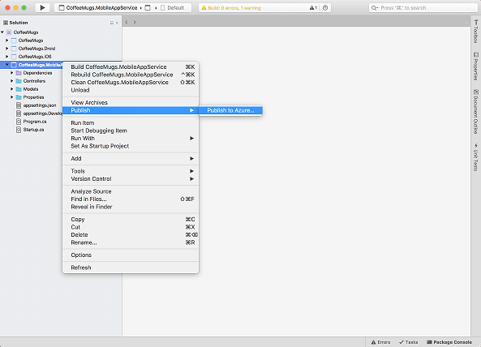Screen dimensions: 481x347
Task: Show the Errors pad in status bar
Action: (x=380, y=342)
